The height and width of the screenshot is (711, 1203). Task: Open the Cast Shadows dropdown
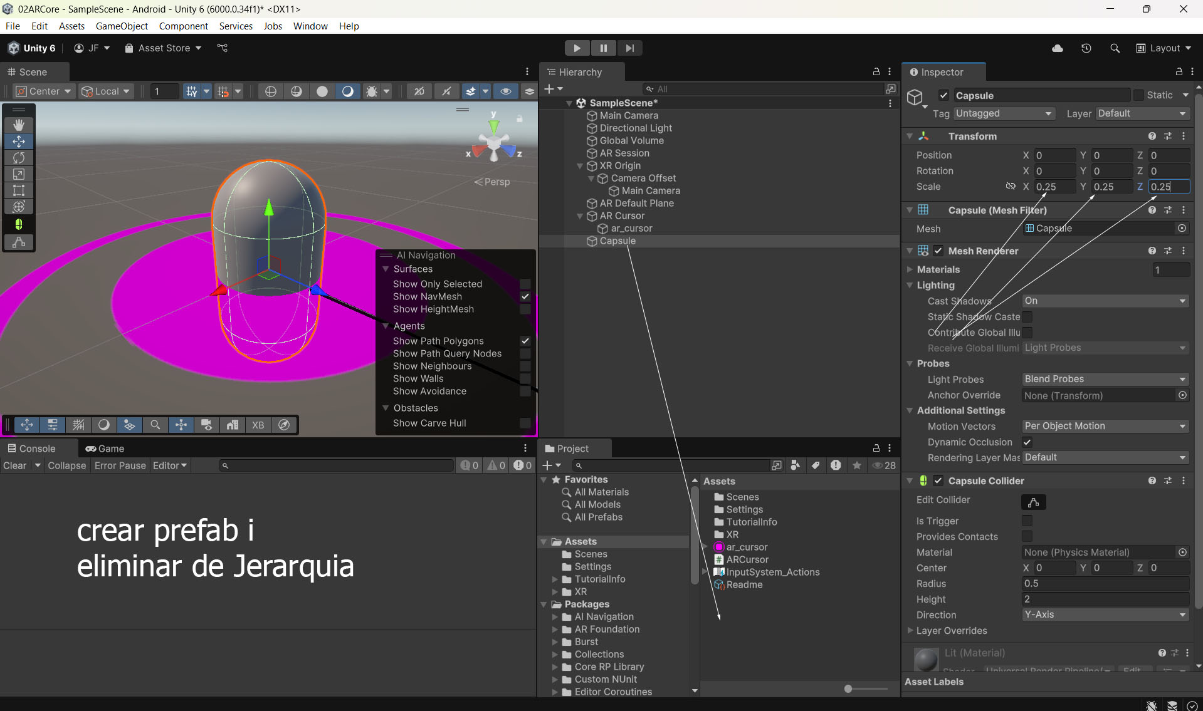1105,301
